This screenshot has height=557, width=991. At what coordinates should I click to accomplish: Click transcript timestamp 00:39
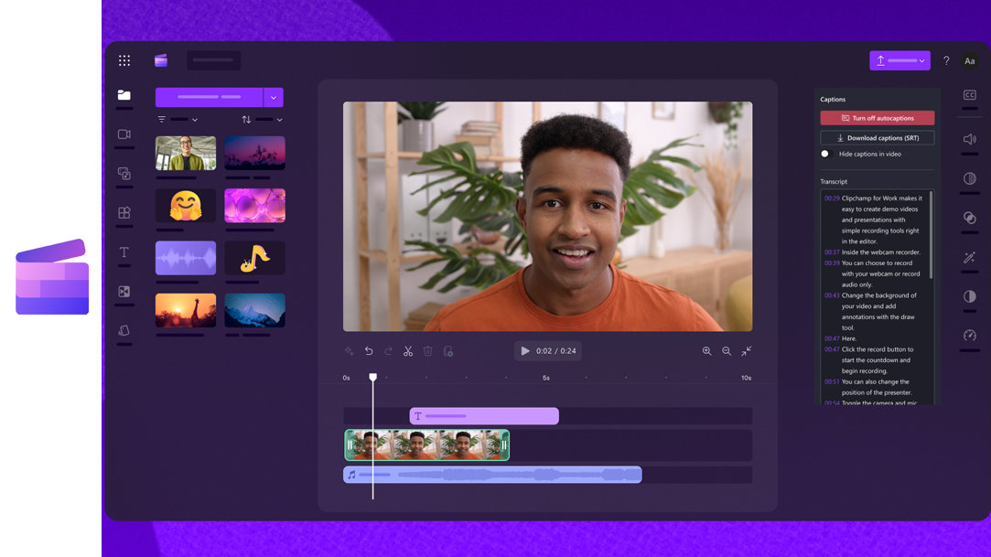(832, 263)
